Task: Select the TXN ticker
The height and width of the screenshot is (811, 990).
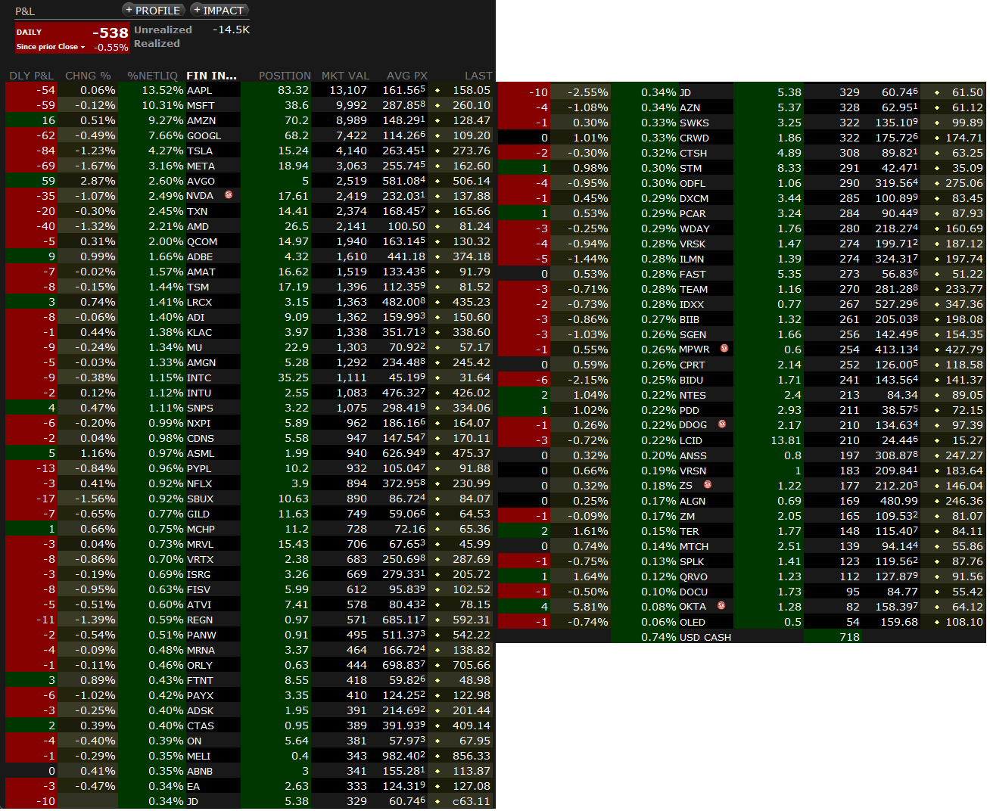Action: click(197, 211)
